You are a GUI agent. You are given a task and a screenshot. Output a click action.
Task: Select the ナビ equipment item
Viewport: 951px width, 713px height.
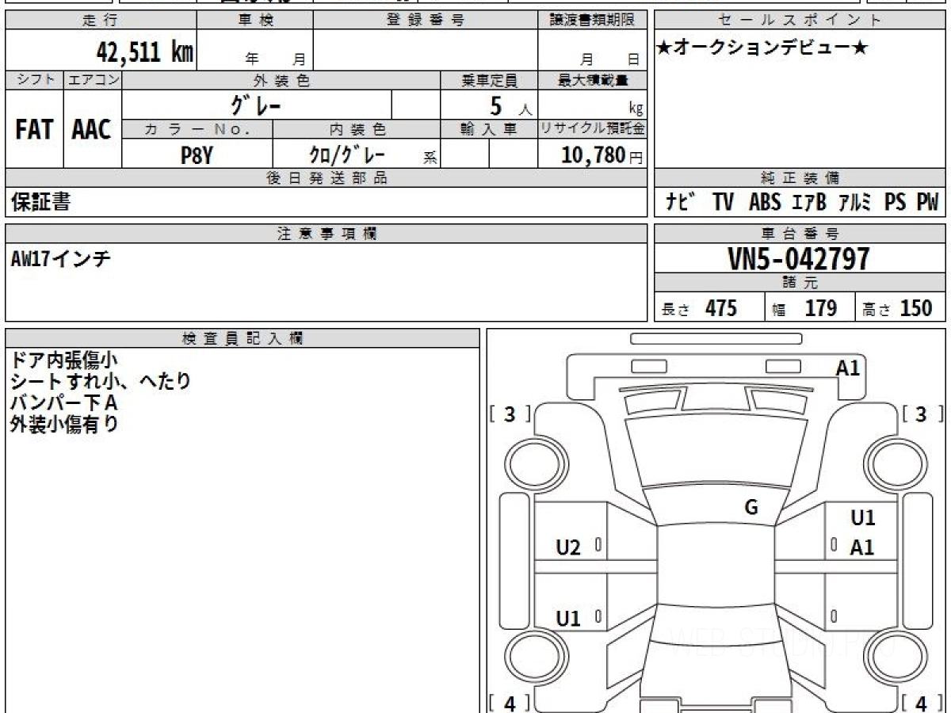(680, 203)
